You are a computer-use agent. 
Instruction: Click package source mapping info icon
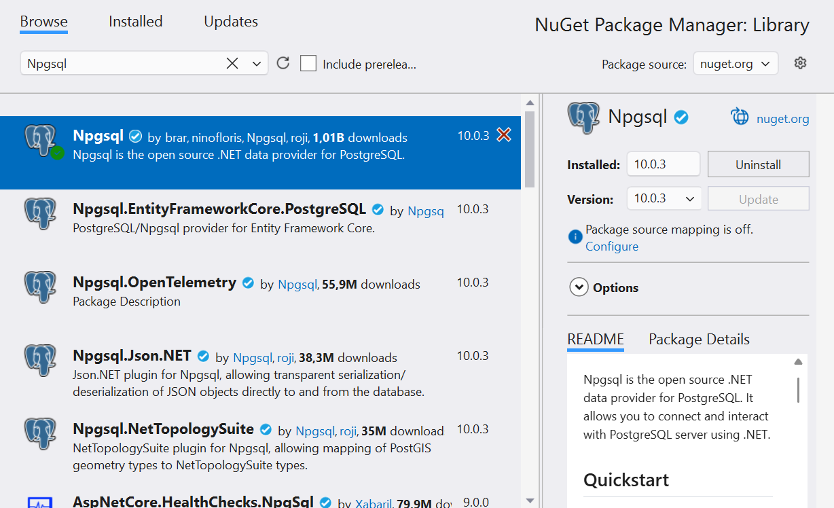tap(575, 236)
